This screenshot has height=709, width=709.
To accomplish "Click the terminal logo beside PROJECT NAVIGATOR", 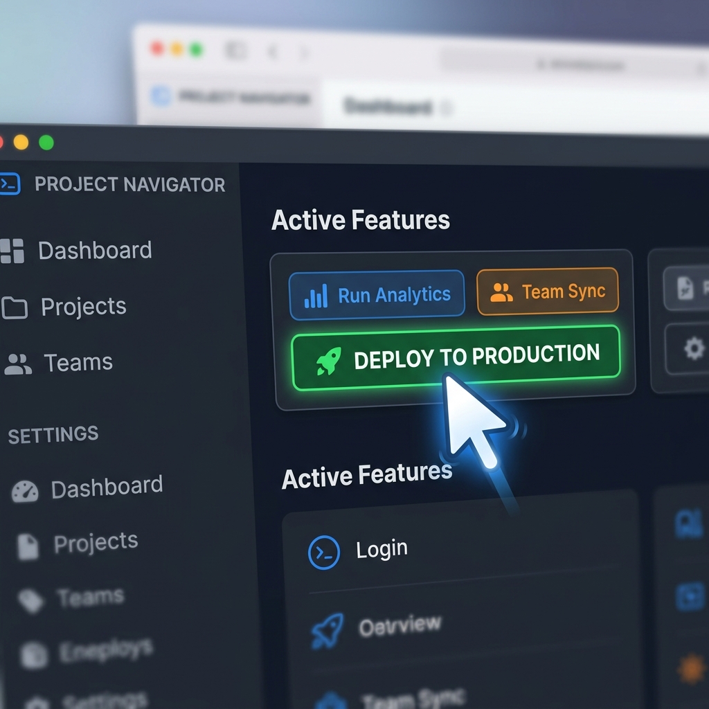I will point(10,184).
